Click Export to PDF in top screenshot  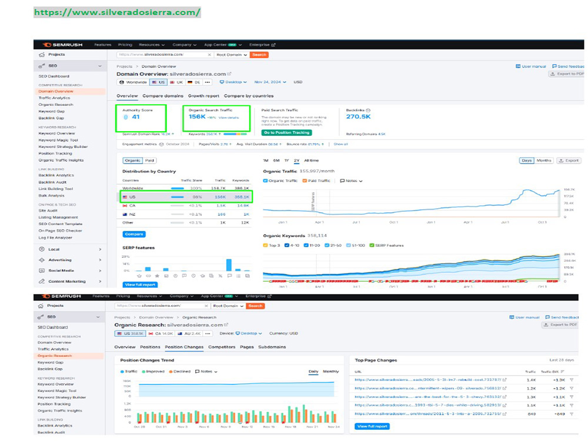point(567,74)
